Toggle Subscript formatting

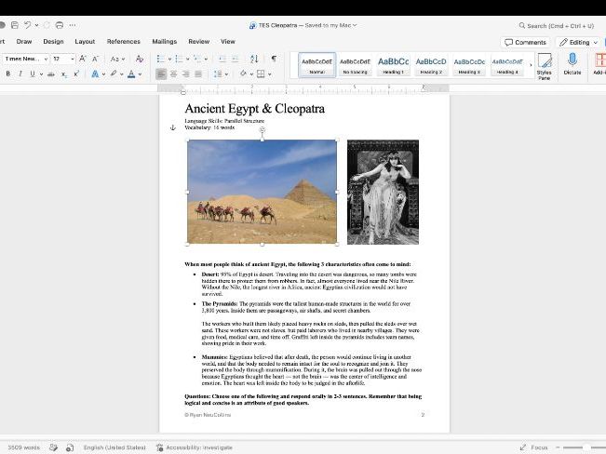64,74
